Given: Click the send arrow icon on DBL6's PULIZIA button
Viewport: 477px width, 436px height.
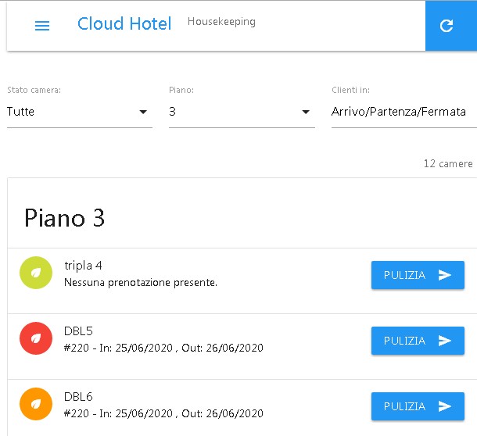Looking at the screenshot, I should click(x=444, y=406).
